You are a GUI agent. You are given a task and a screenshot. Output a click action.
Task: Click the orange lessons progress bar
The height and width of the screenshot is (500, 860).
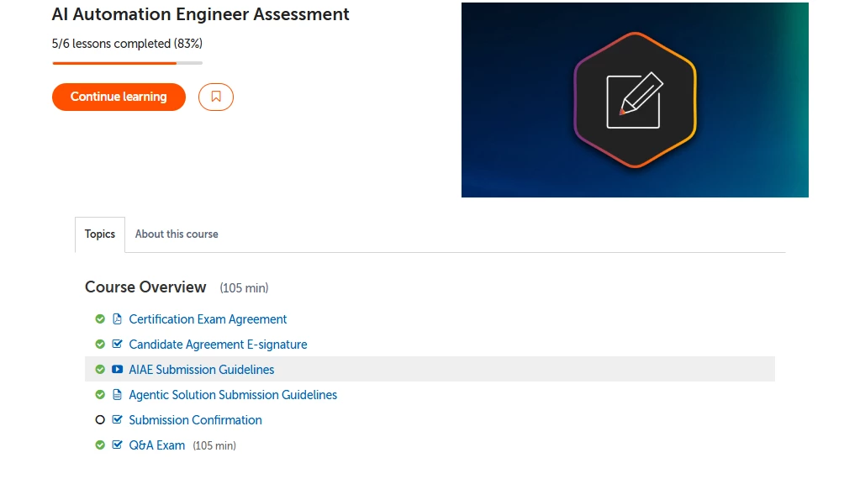[127, 63]
